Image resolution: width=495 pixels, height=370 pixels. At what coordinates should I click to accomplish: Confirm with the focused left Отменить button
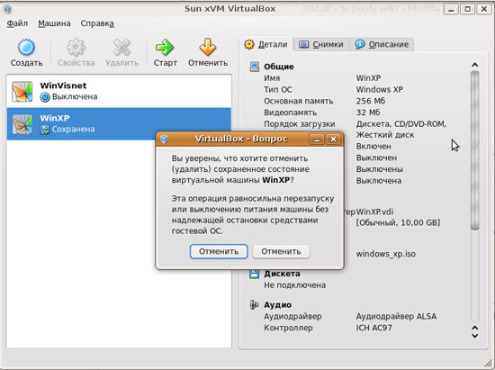point(219,251)
